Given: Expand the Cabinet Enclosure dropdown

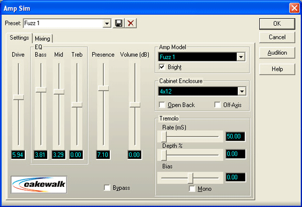Looking at the screenshot, I should point(242,91).
